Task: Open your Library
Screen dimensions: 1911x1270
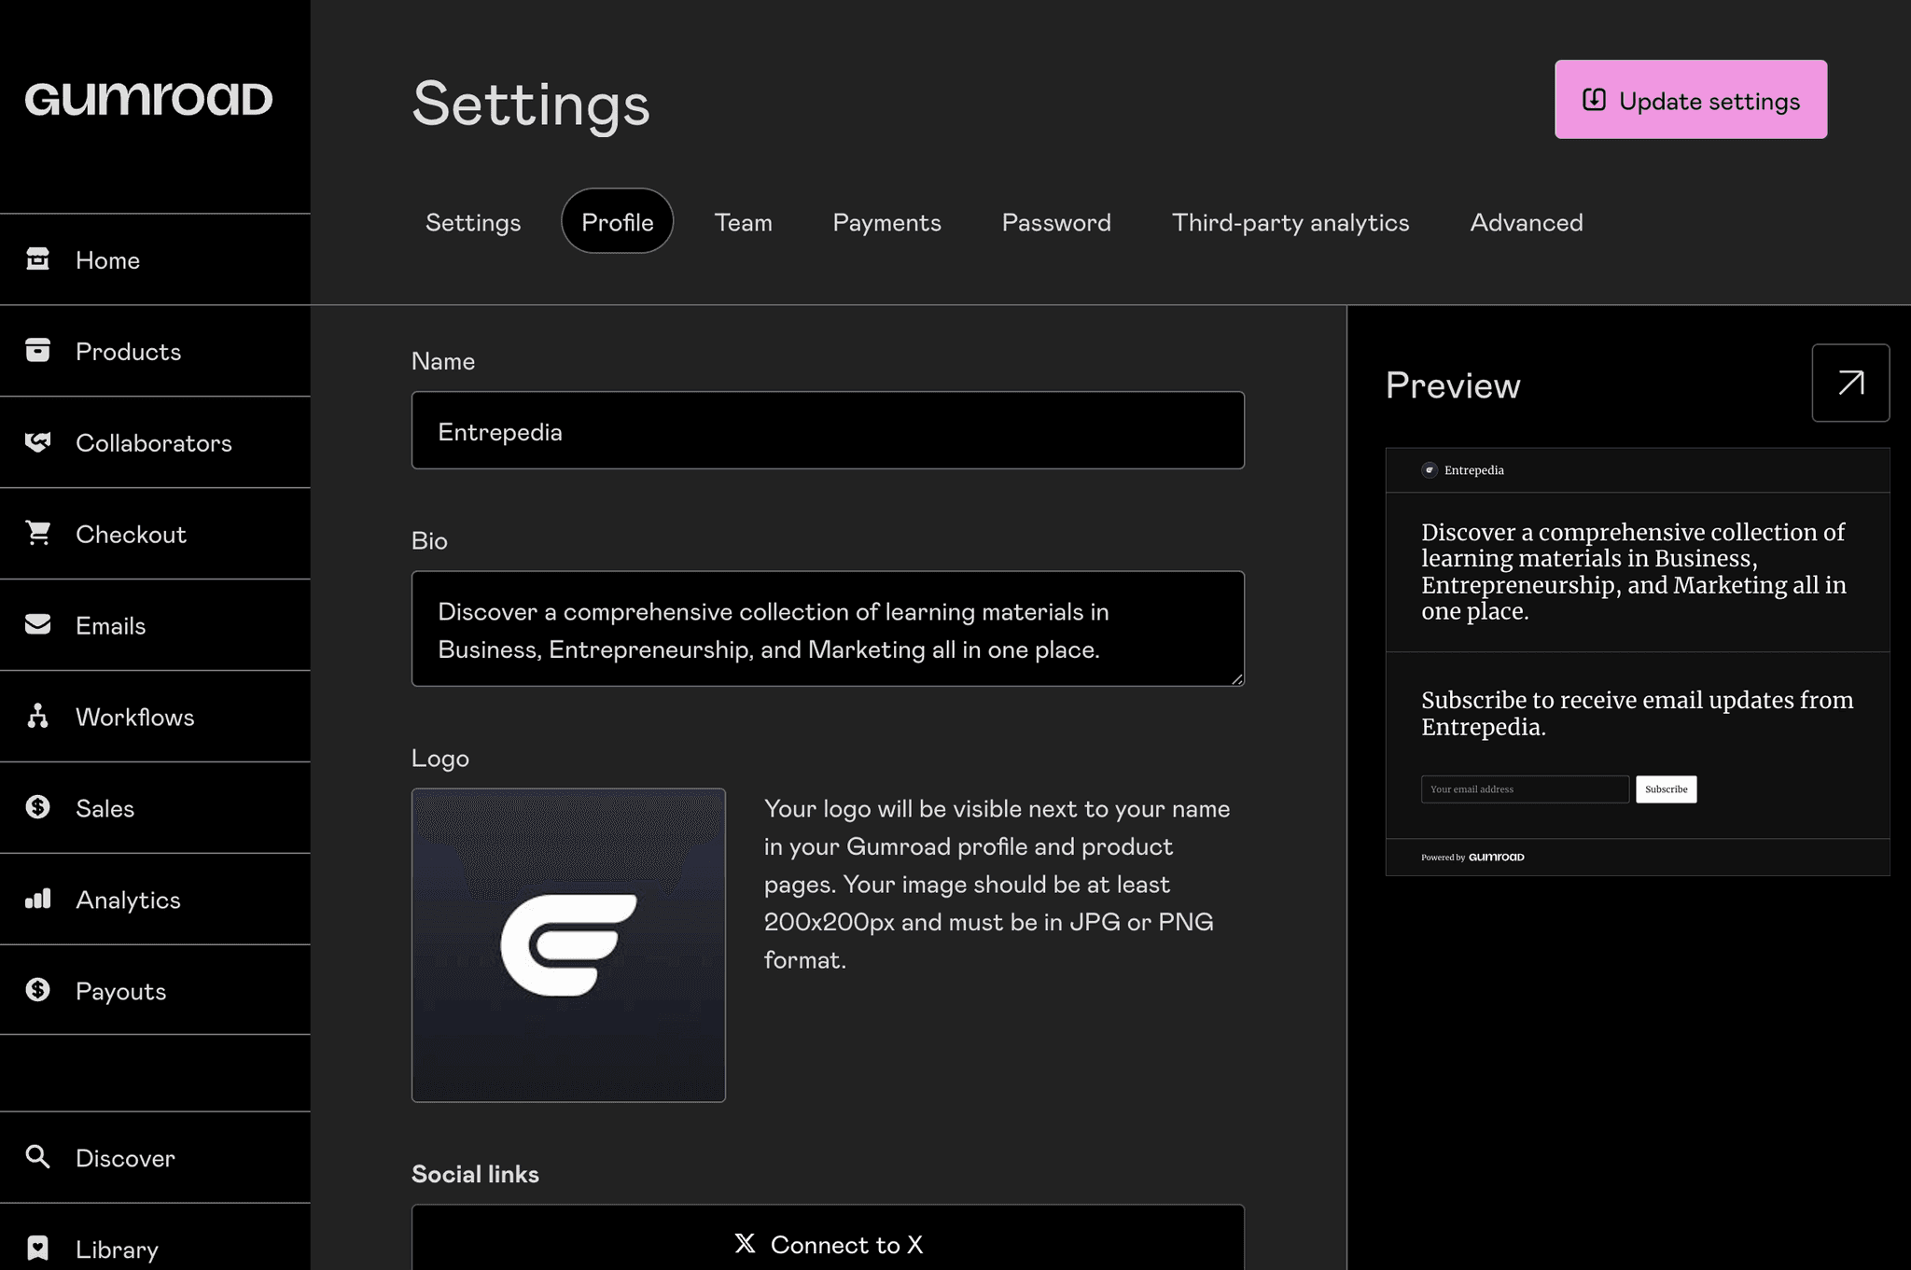Action: (x=116, y=1249)
